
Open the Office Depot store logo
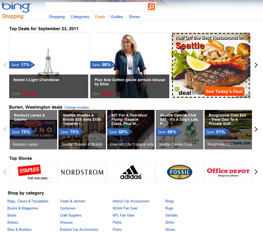pos(228,172)
